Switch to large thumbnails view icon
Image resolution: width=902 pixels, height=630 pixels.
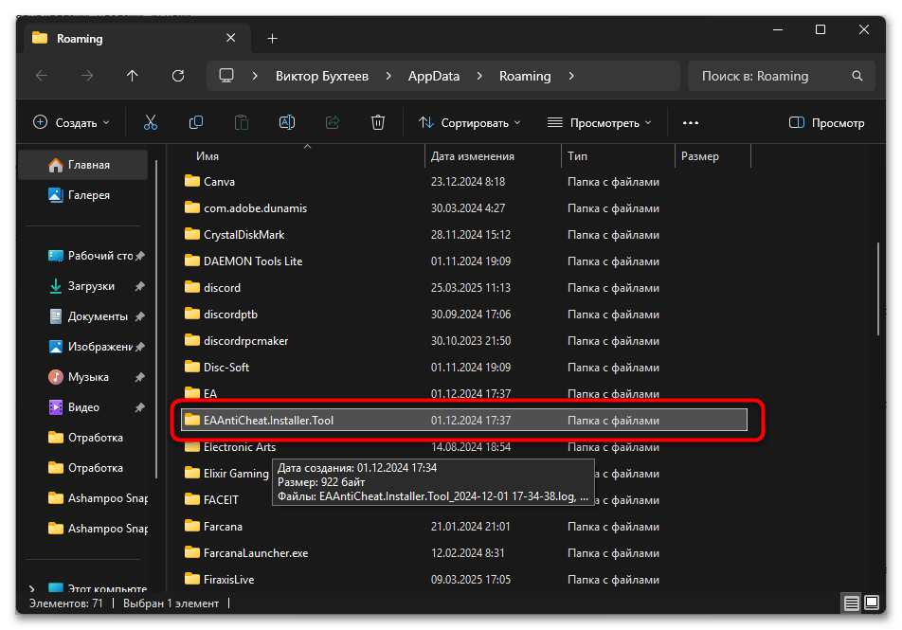click(872, 603)
